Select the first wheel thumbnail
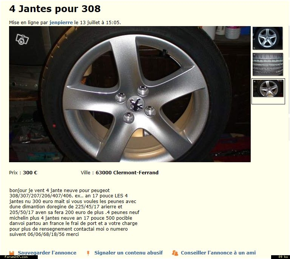 268,38
